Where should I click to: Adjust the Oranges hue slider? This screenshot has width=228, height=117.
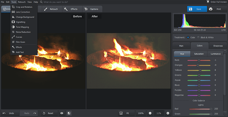click(x=199, y=65)
